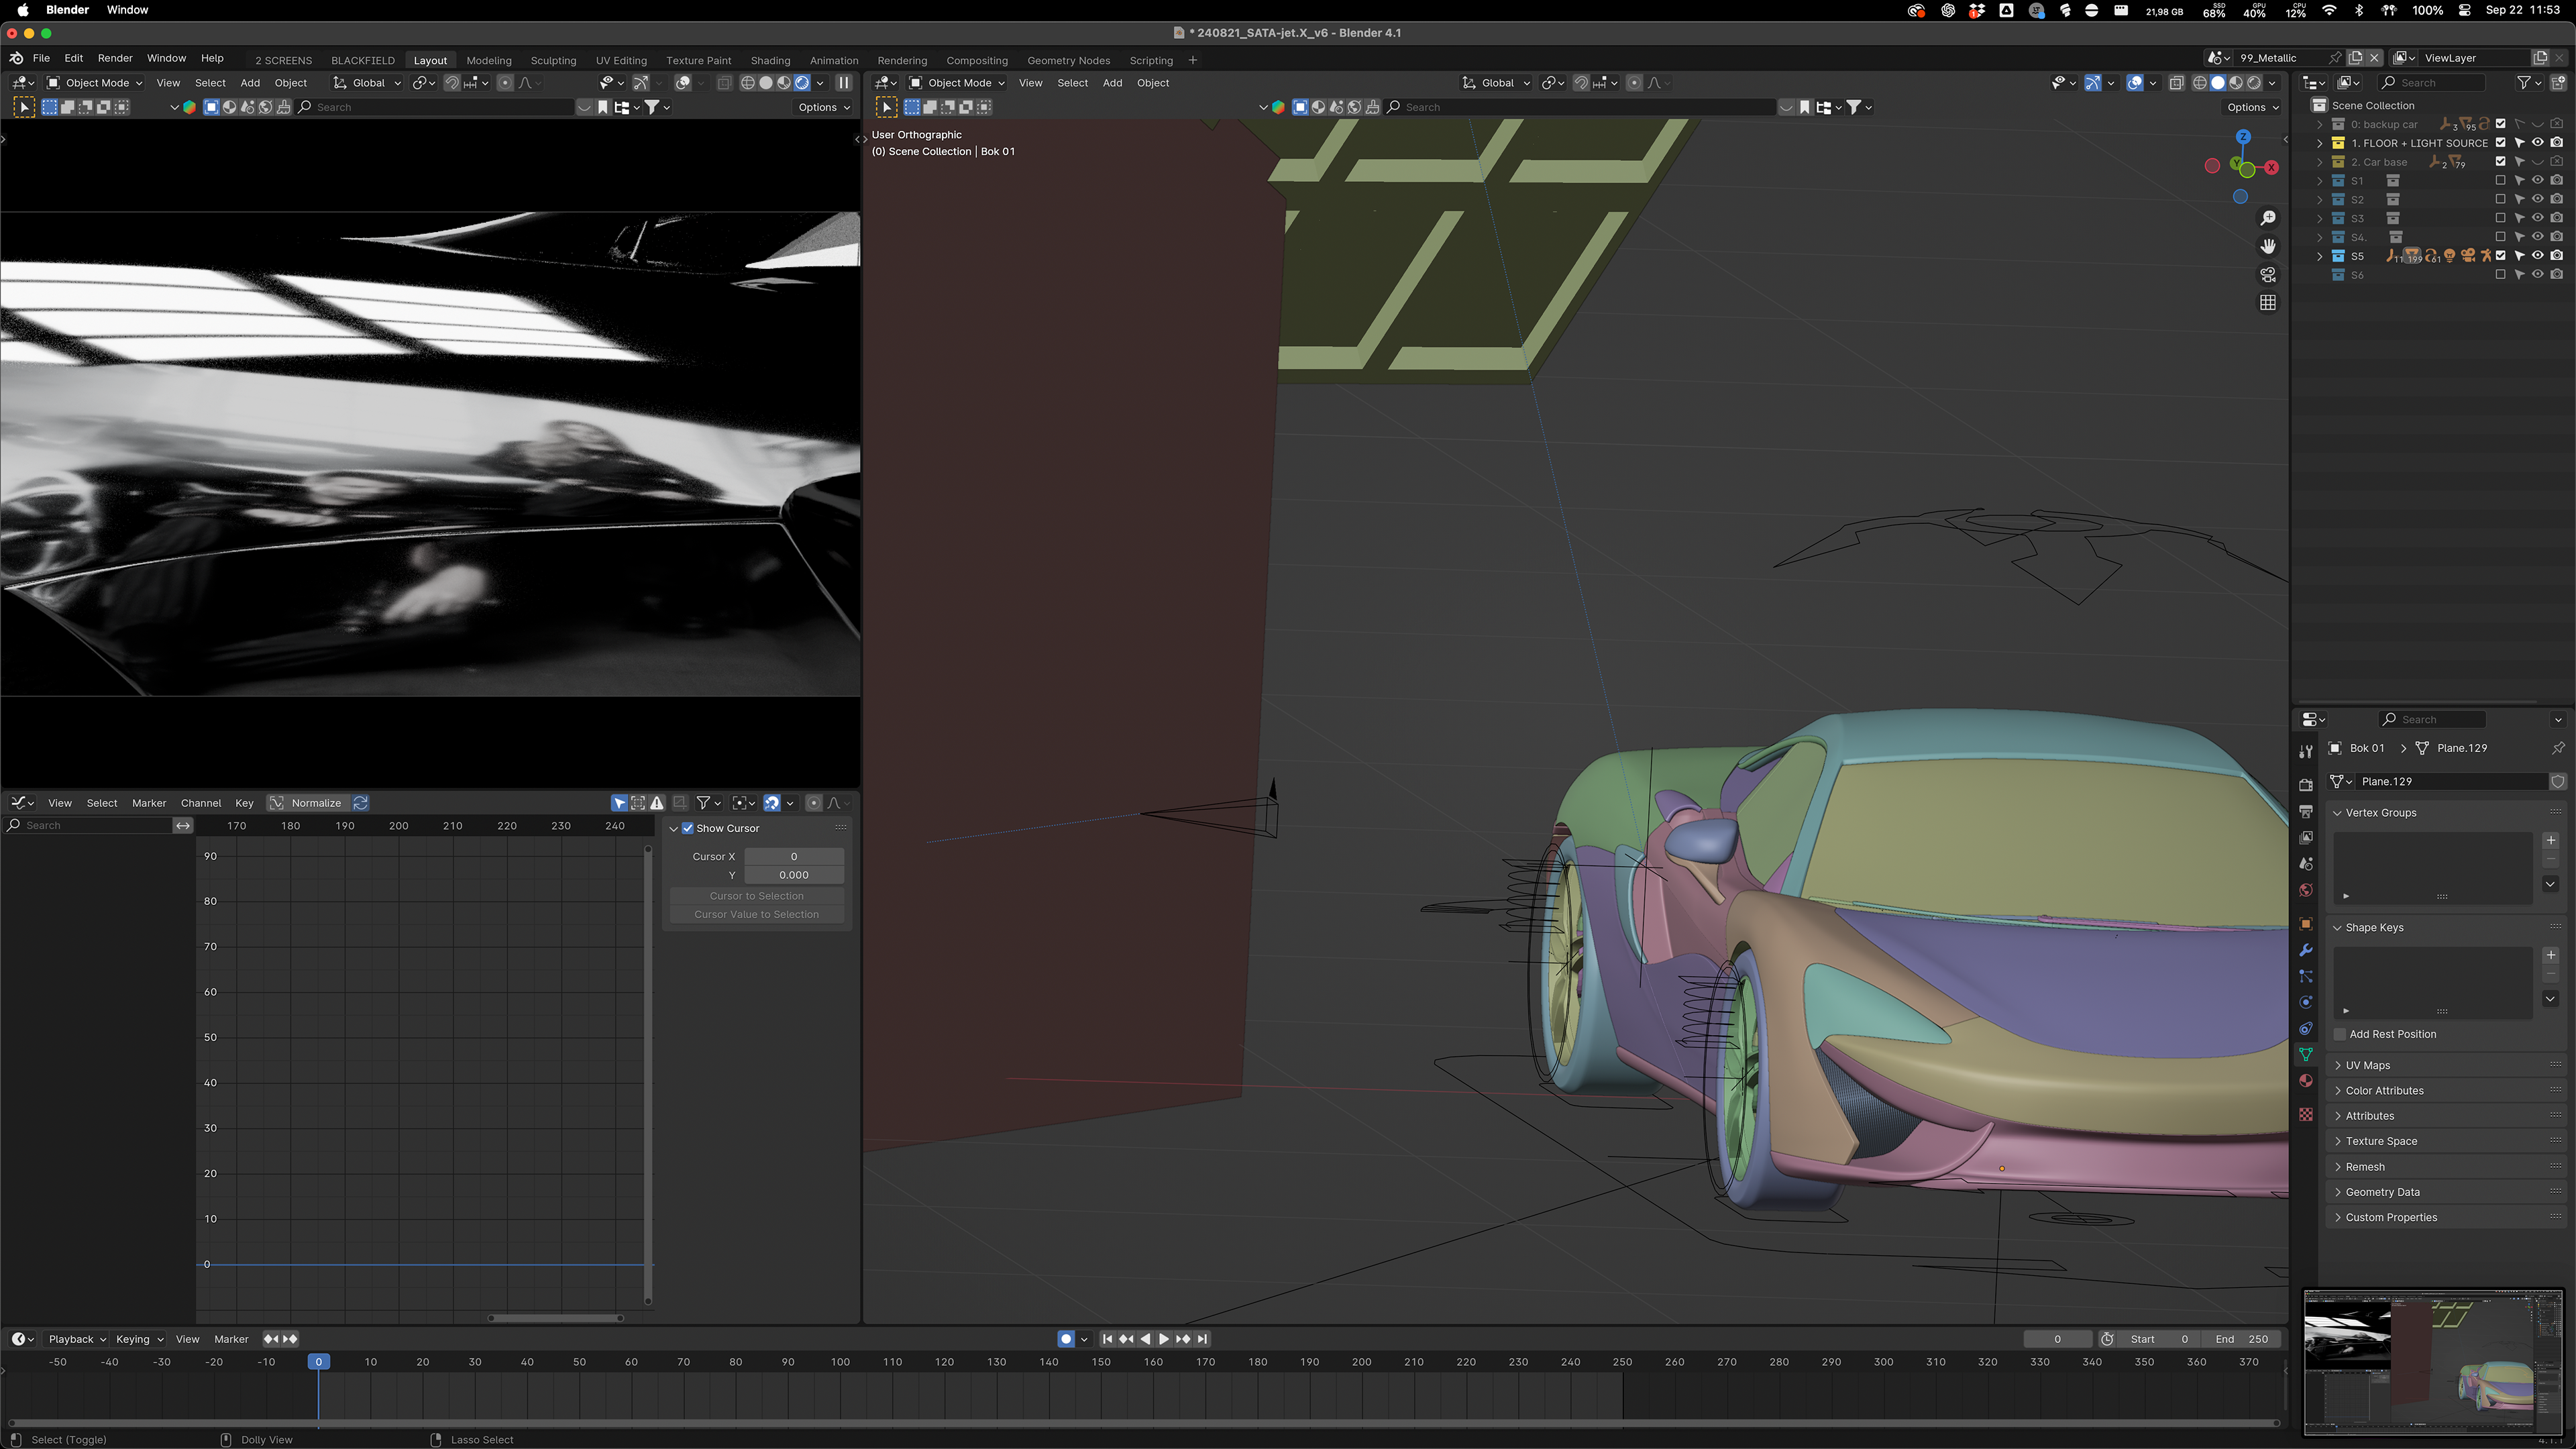
Task: Open the World properties tab
Action: [2306, 889]
